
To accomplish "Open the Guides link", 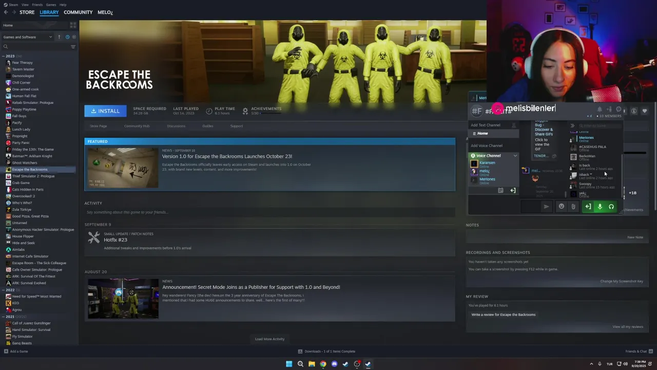I will [208, 126].
